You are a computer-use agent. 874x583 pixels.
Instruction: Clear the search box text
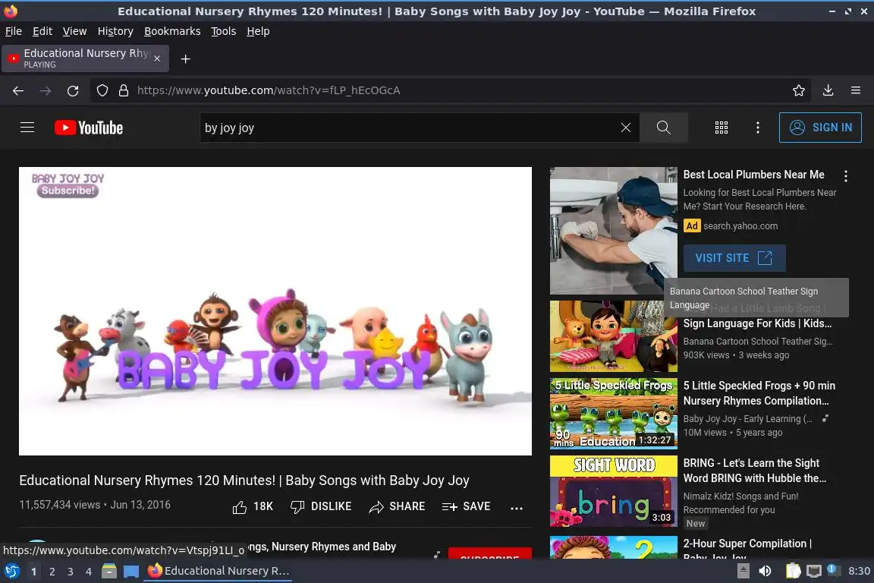625,128
